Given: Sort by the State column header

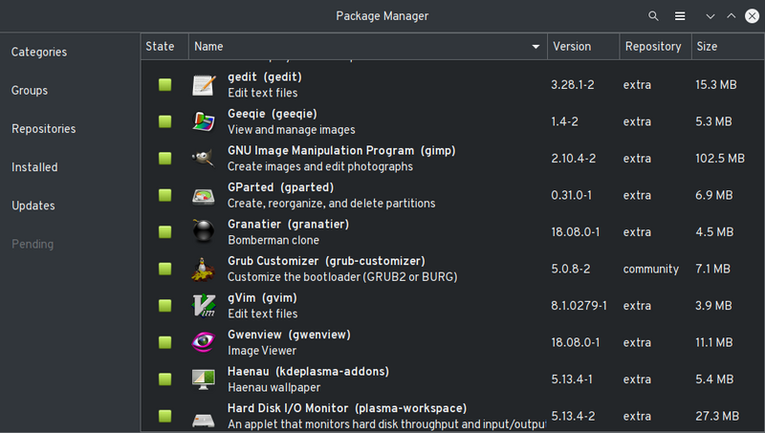Looking at the screenshot, I should coord(164,47).
